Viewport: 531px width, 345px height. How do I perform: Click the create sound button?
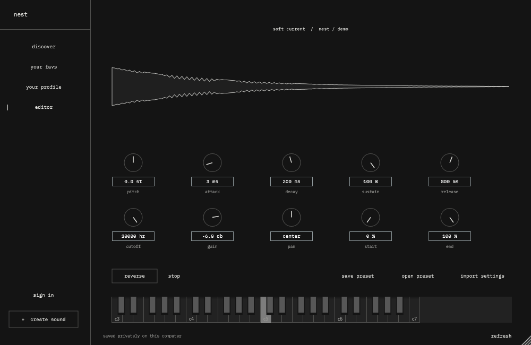pos(44,320)
